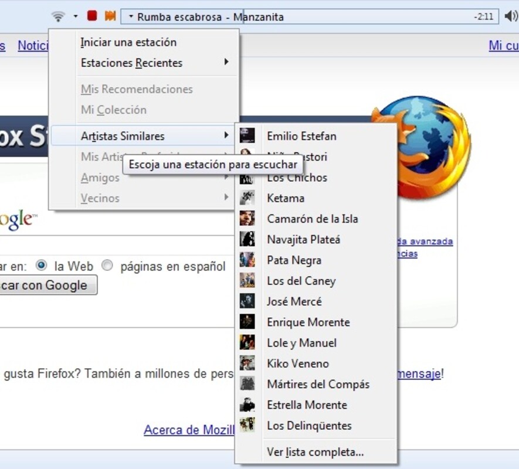Click the Los Chichos artist thumbnail

(x=247, y=179)
